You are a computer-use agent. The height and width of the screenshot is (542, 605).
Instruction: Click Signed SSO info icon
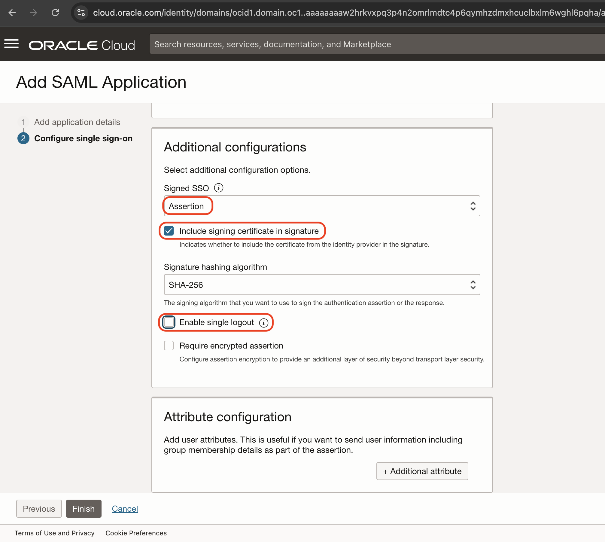[x=218, y=188]
